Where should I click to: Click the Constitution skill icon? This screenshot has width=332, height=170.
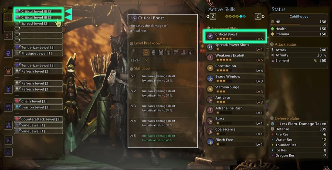pos(210,68)
